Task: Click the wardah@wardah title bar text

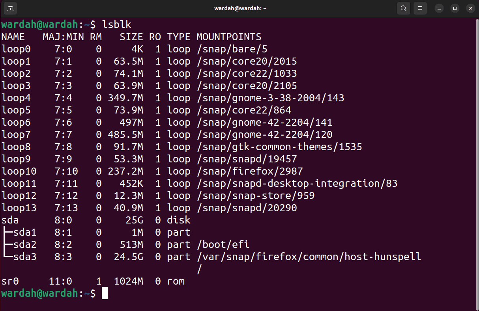Action: point(240,8)
